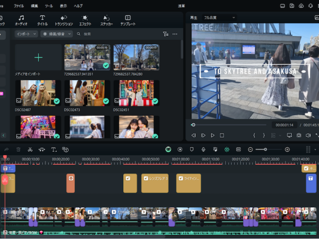Open the オーディオ (Audio) media tab
This screenshot has width=319, height=239.
pos(21,20)
